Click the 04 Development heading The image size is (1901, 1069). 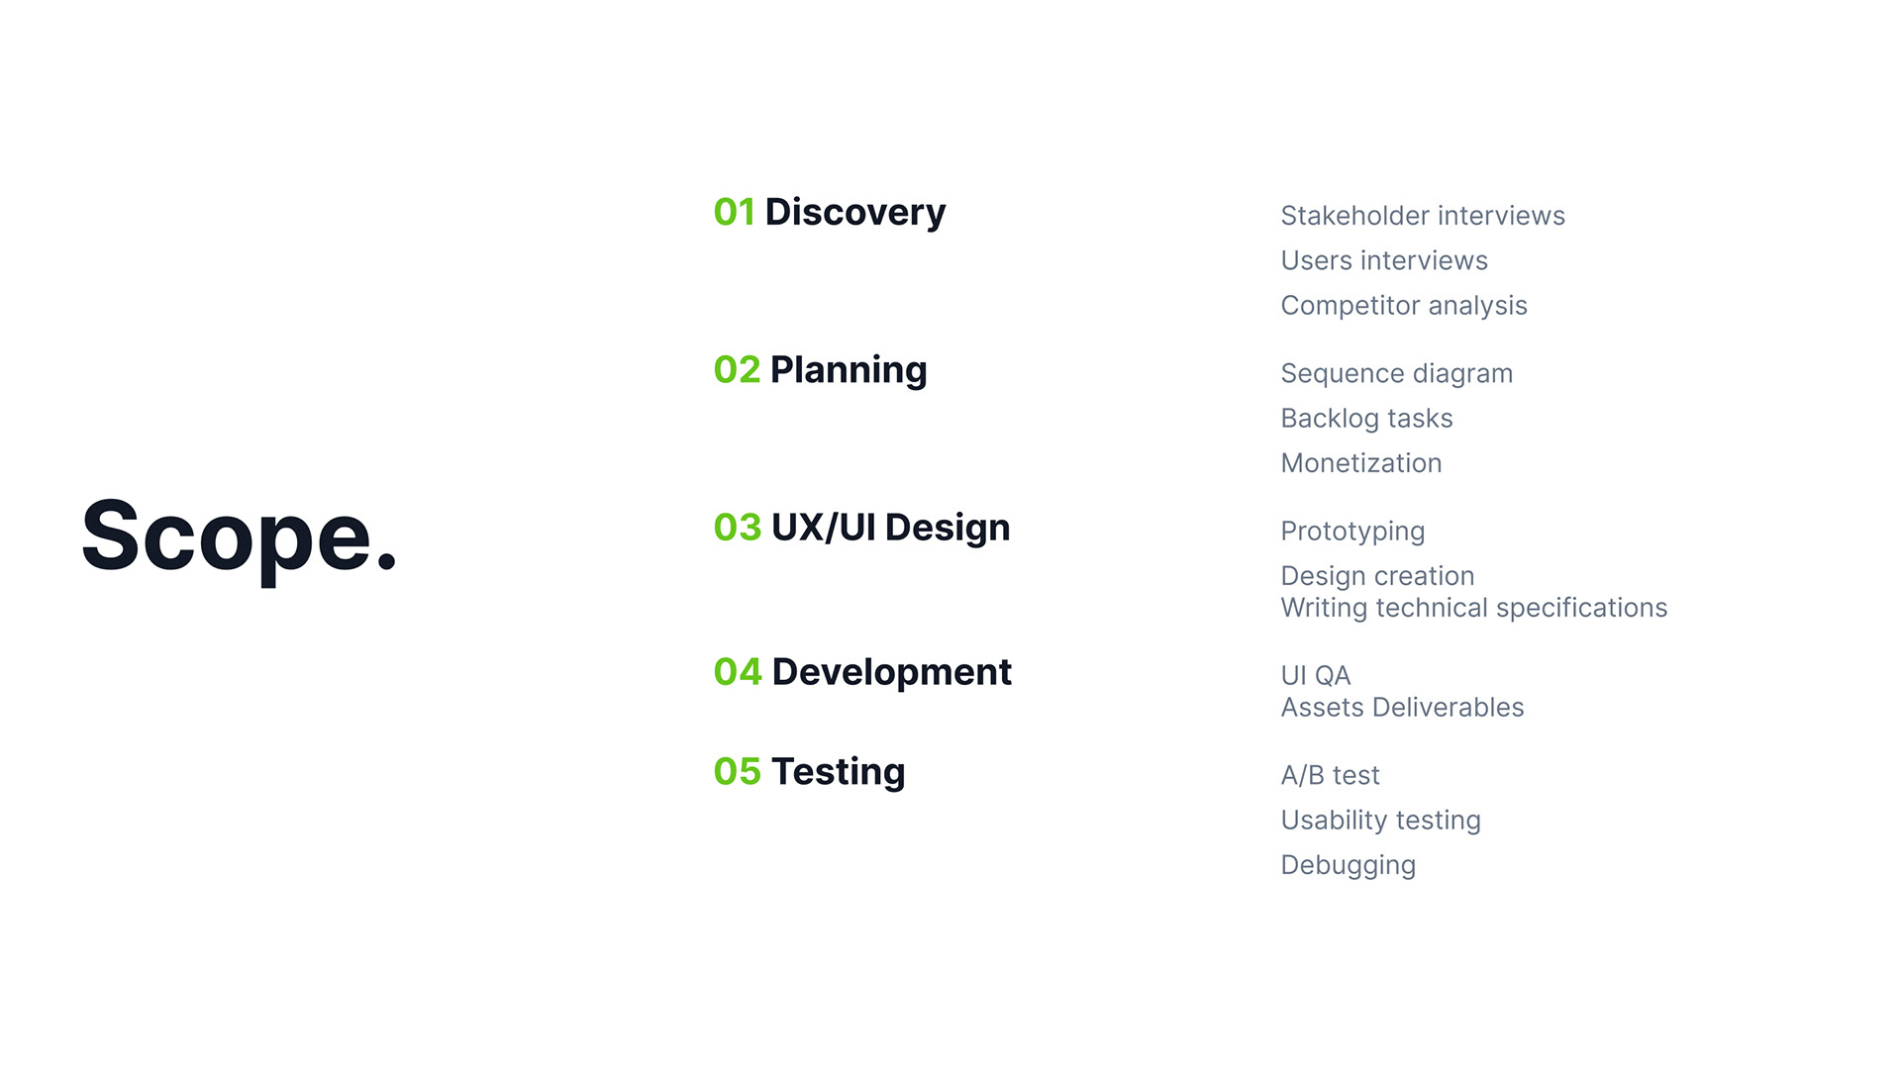click(x=862, y=671)
